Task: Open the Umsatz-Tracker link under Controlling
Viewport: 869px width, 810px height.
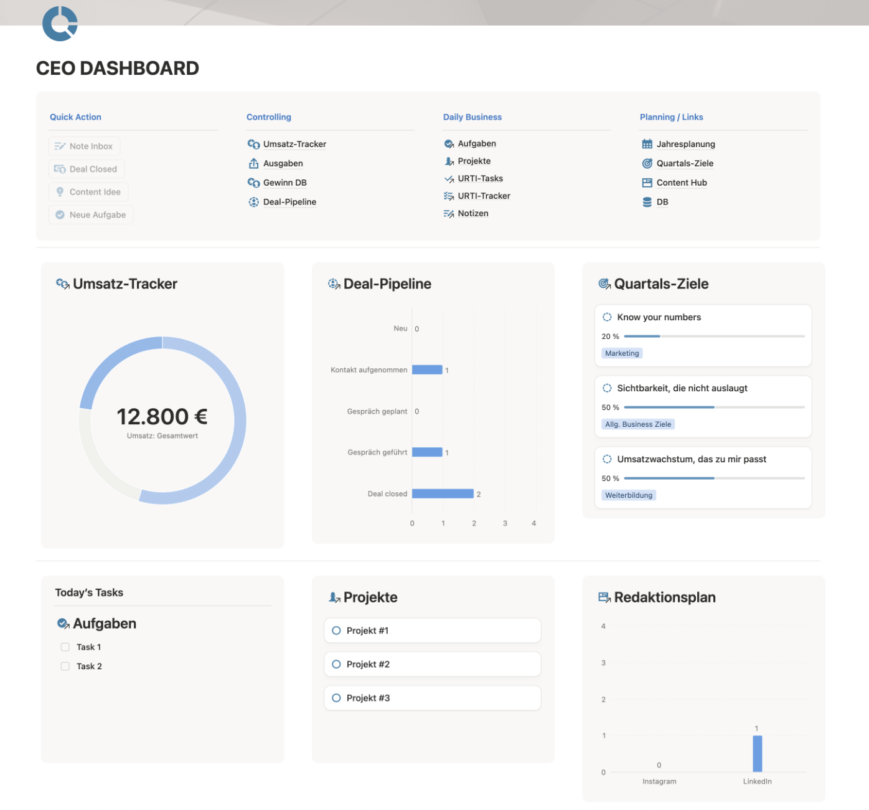Action: point(294,144)
